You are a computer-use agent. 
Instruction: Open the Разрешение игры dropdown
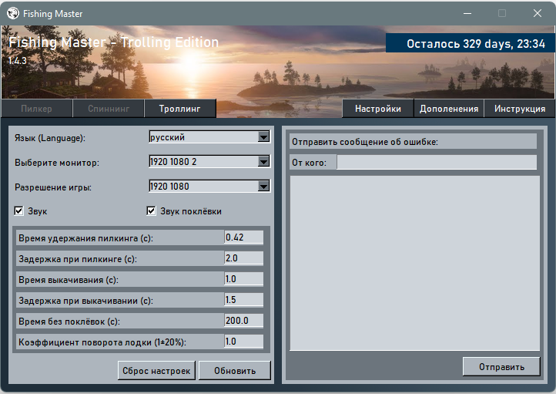tap(263, 187)
